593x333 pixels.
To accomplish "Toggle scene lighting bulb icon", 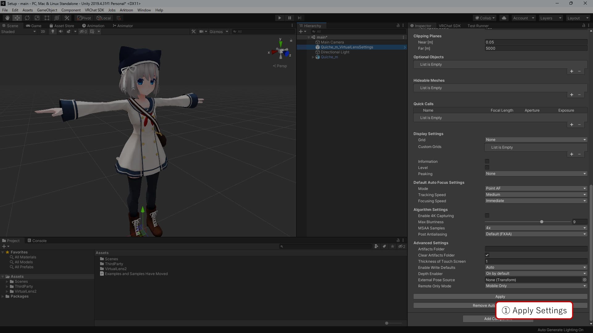I will [x=53, y=31].
